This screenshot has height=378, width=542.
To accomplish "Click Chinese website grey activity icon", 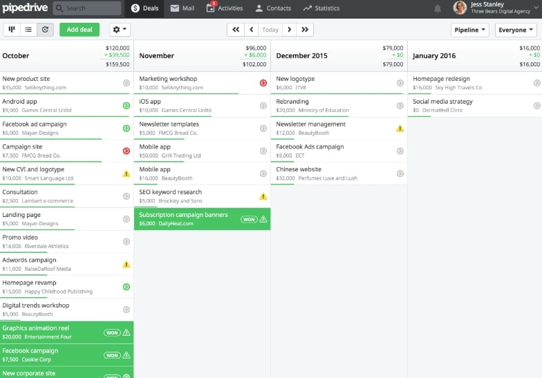I will coord(400,174).
